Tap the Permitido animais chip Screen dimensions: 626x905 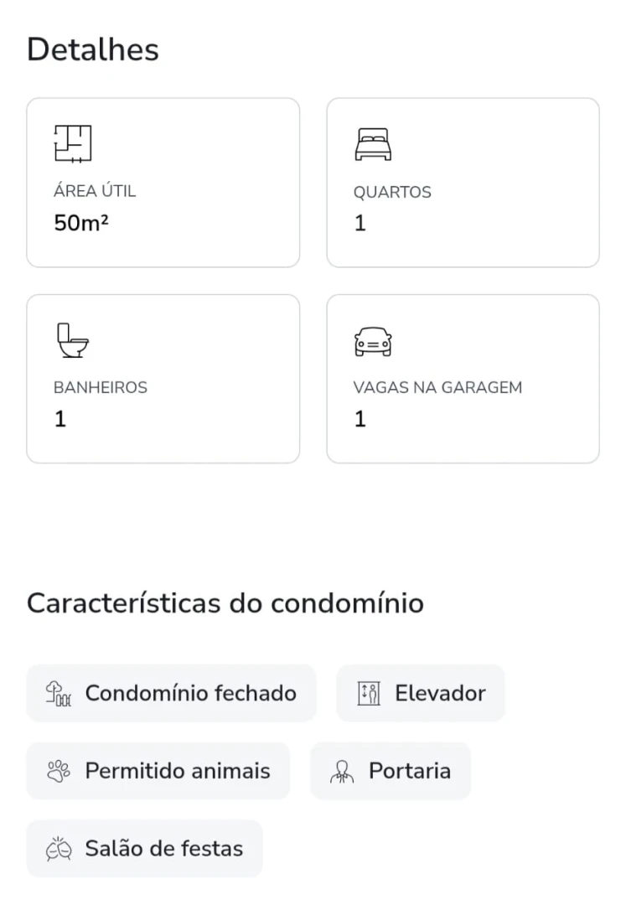tap(158, 771)
